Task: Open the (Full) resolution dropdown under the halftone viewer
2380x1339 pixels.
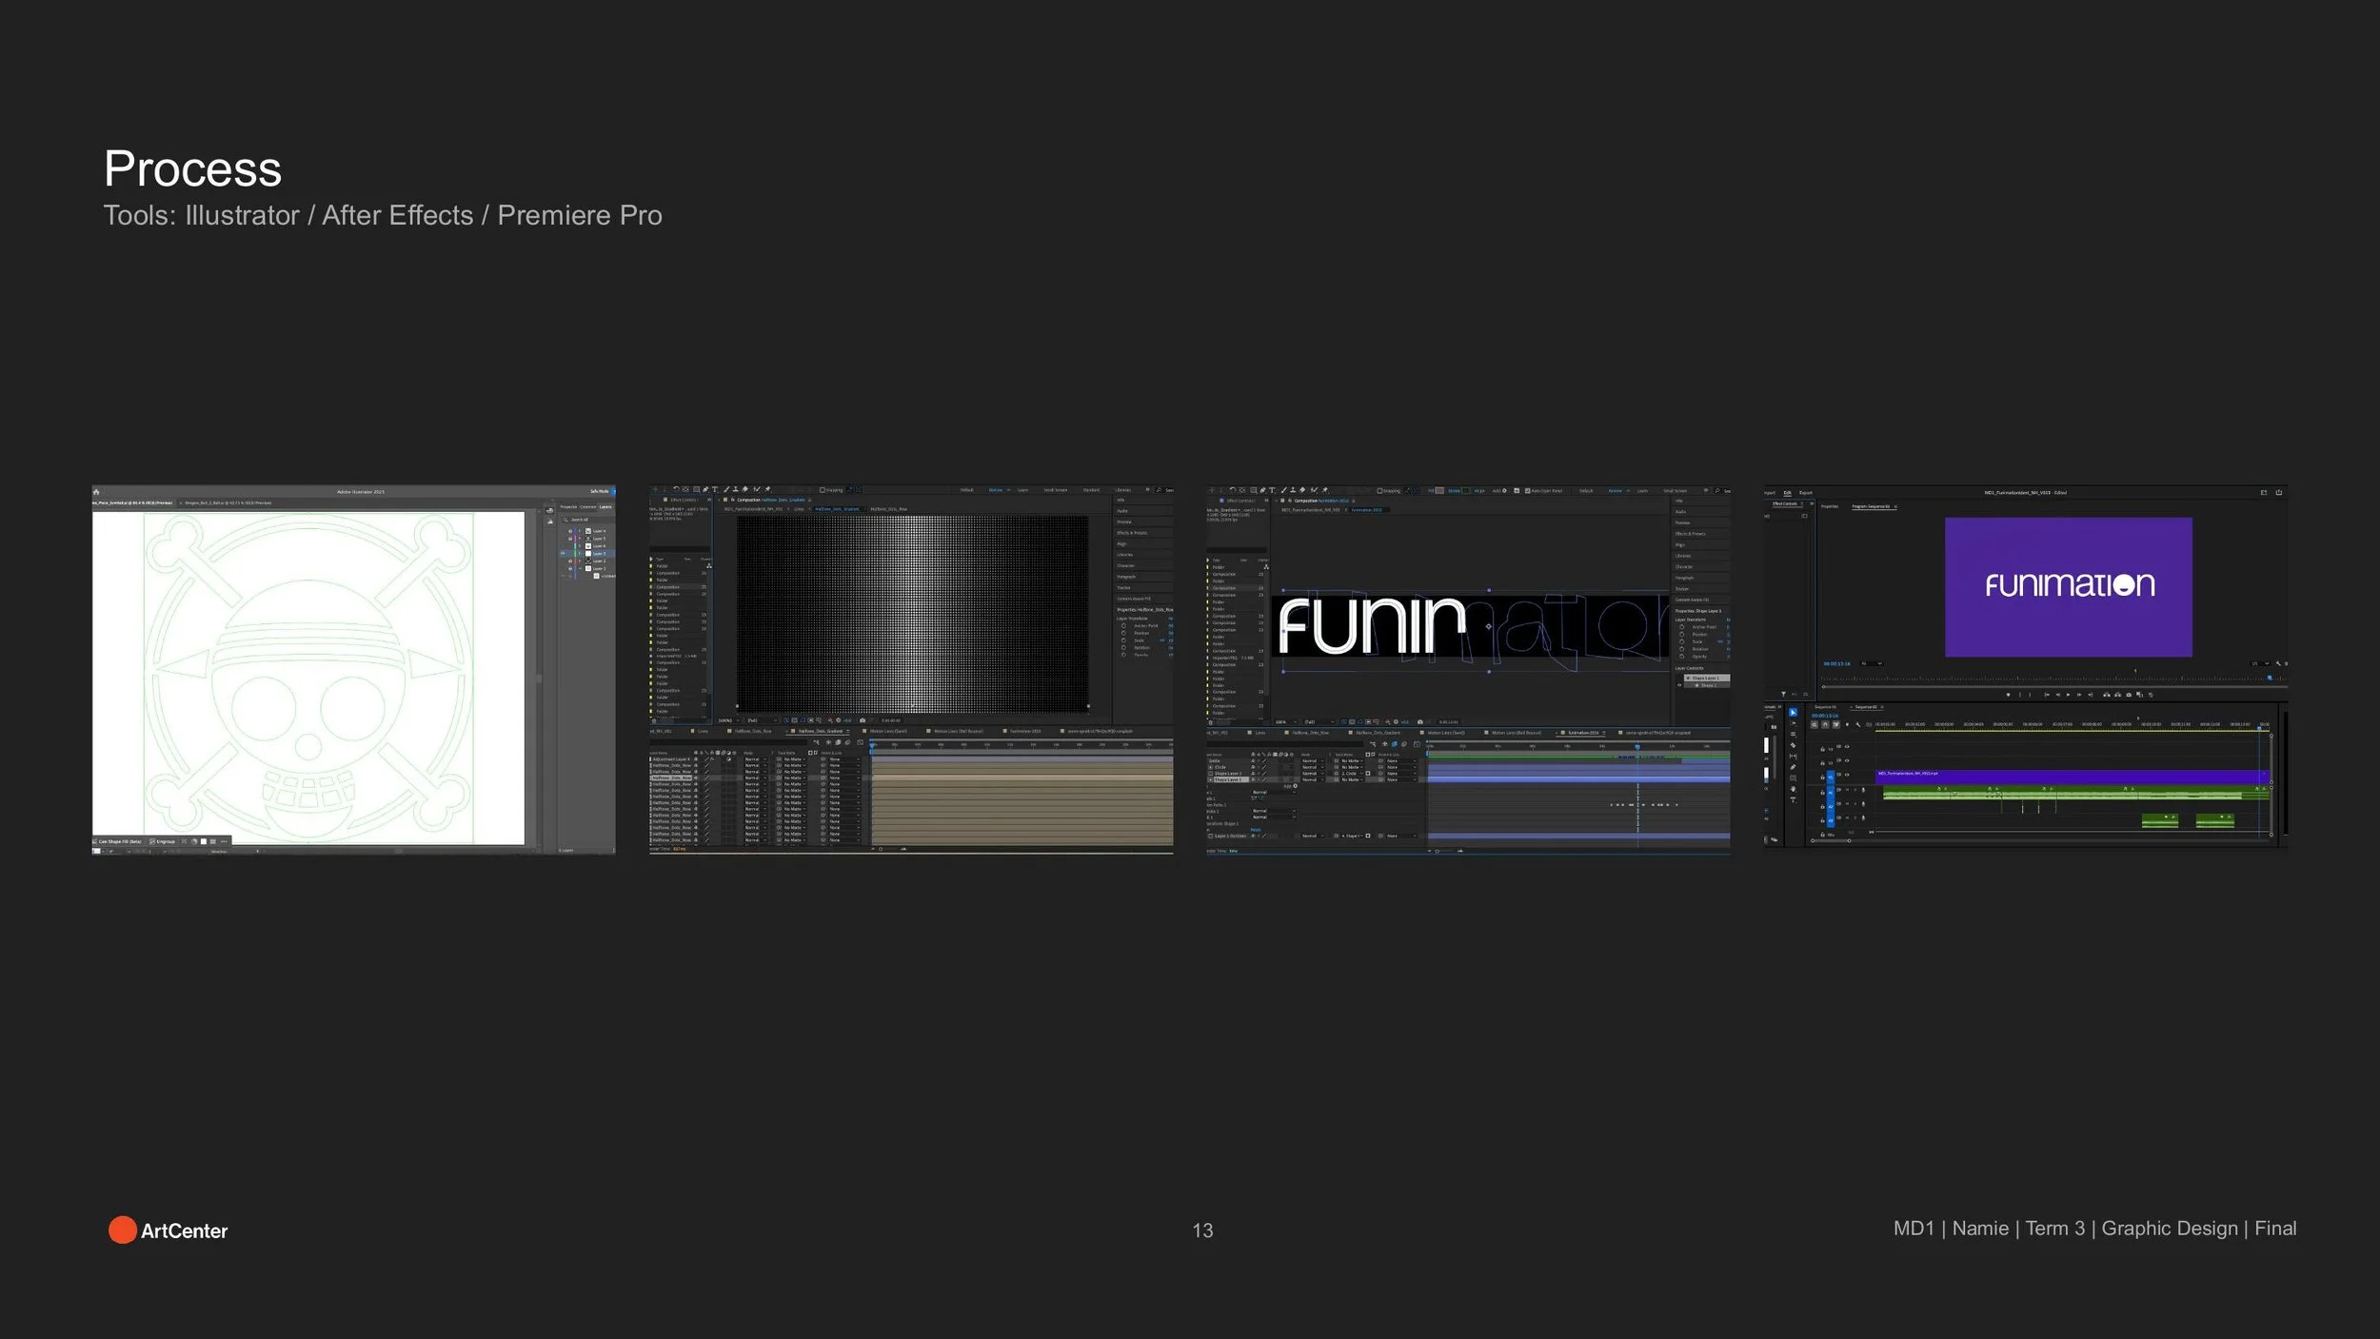Action: pyautogui.click(x=753, y=720)
